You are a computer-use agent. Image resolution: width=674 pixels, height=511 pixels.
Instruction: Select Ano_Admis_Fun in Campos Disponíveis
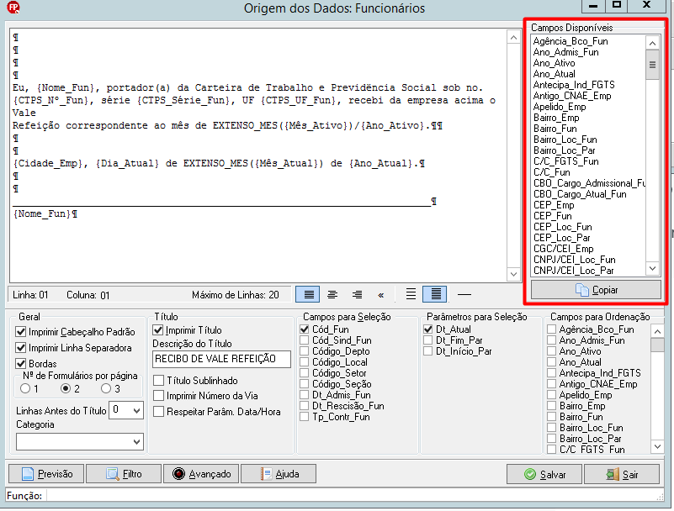(565, 52)
